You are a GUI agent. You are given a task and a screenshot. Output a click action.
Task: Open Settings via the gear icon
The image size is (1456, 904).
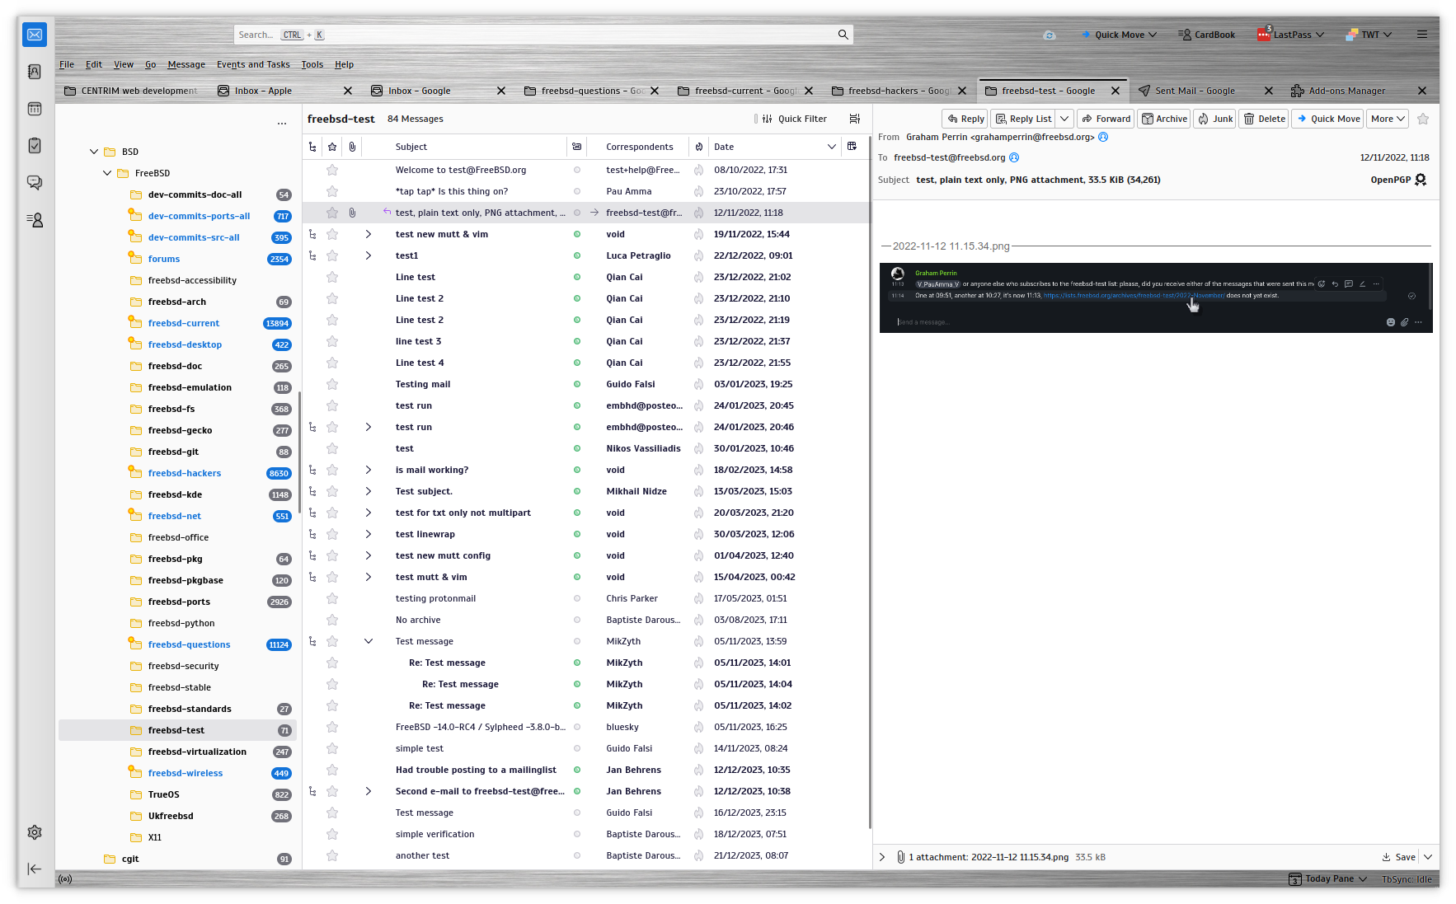(35, 832)
